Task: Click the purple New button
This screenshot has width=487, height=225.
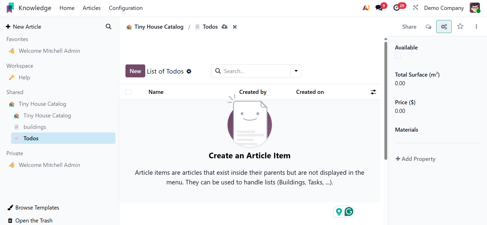Action: [135, 71]
